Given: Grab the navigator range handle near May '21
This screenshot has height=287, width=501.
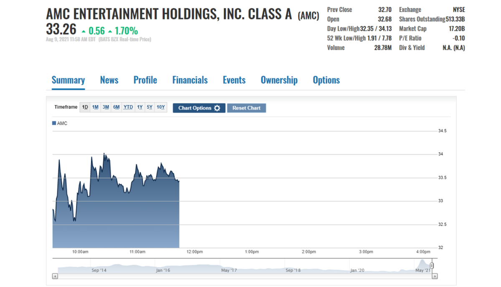Looking at the screenshot, I should click(432, 266).
